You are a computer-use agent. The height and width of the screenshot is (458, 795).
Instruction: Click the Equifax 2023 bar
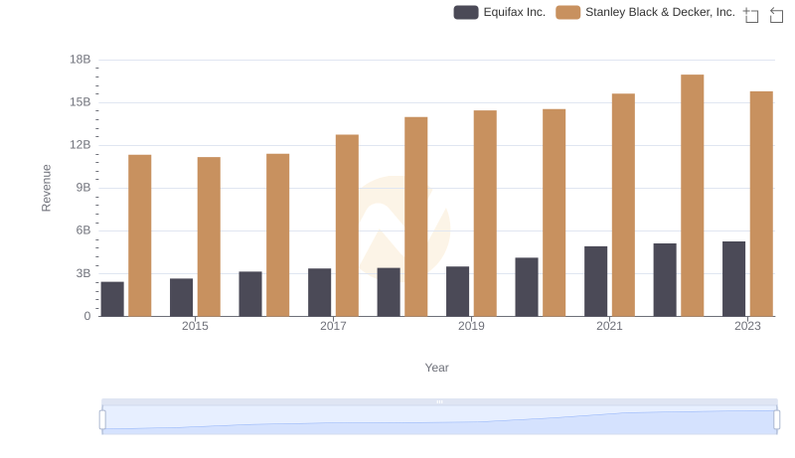click(x=733, y=279)
